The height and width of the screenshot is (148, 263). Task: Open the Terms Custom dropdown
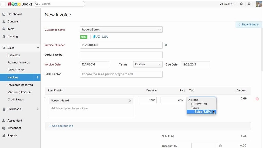(x=148, y=64)
